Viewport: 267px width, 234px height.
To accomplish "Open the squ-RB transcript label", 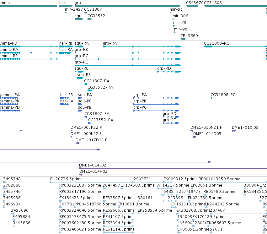I will coord(84,75).
